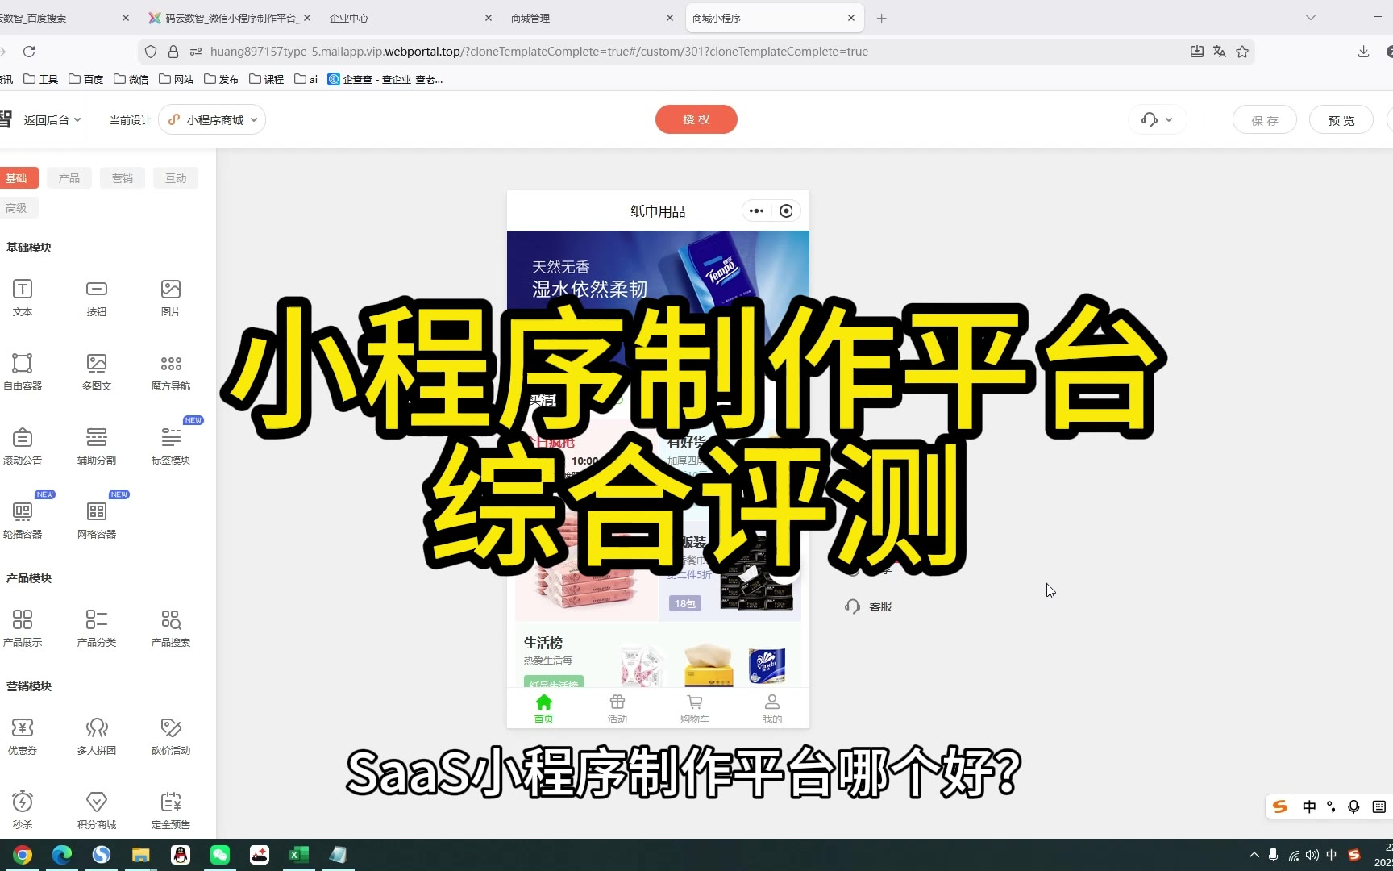
Task: Bookmark this page with the star icon
Action: tap(1242, 52)
